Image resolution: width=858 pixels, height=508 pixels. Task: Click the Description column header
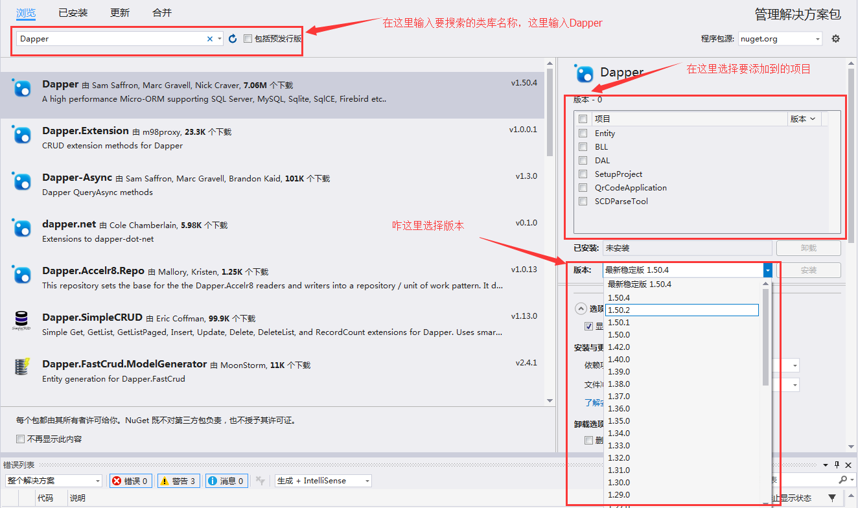click(x=78, y=498)
